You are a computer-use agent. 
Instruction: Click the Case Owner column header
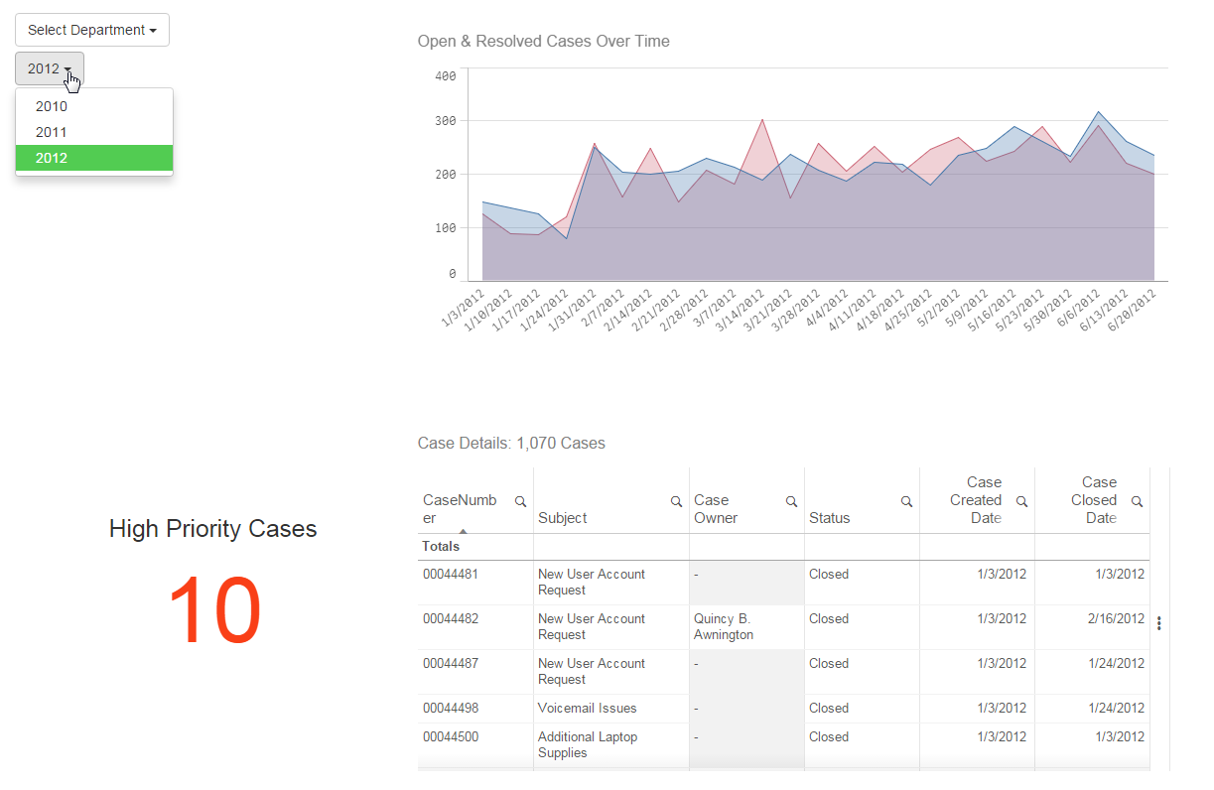[715, 509]
